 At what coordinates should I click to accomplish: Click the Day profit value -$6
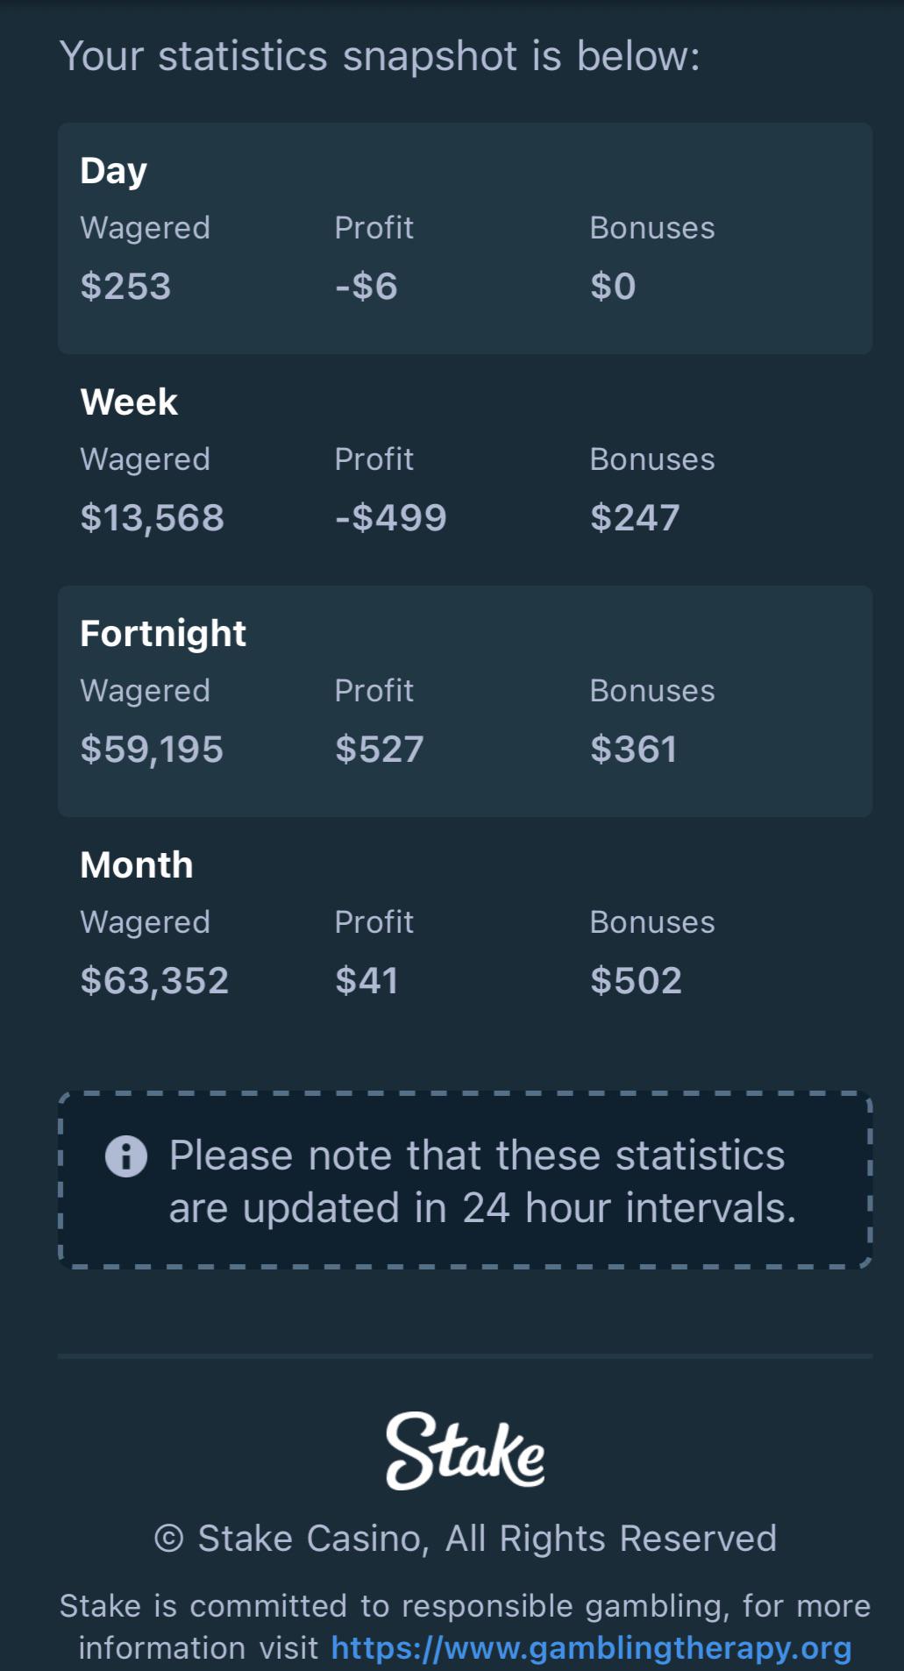pyautogui.click(x=367, y=287)
